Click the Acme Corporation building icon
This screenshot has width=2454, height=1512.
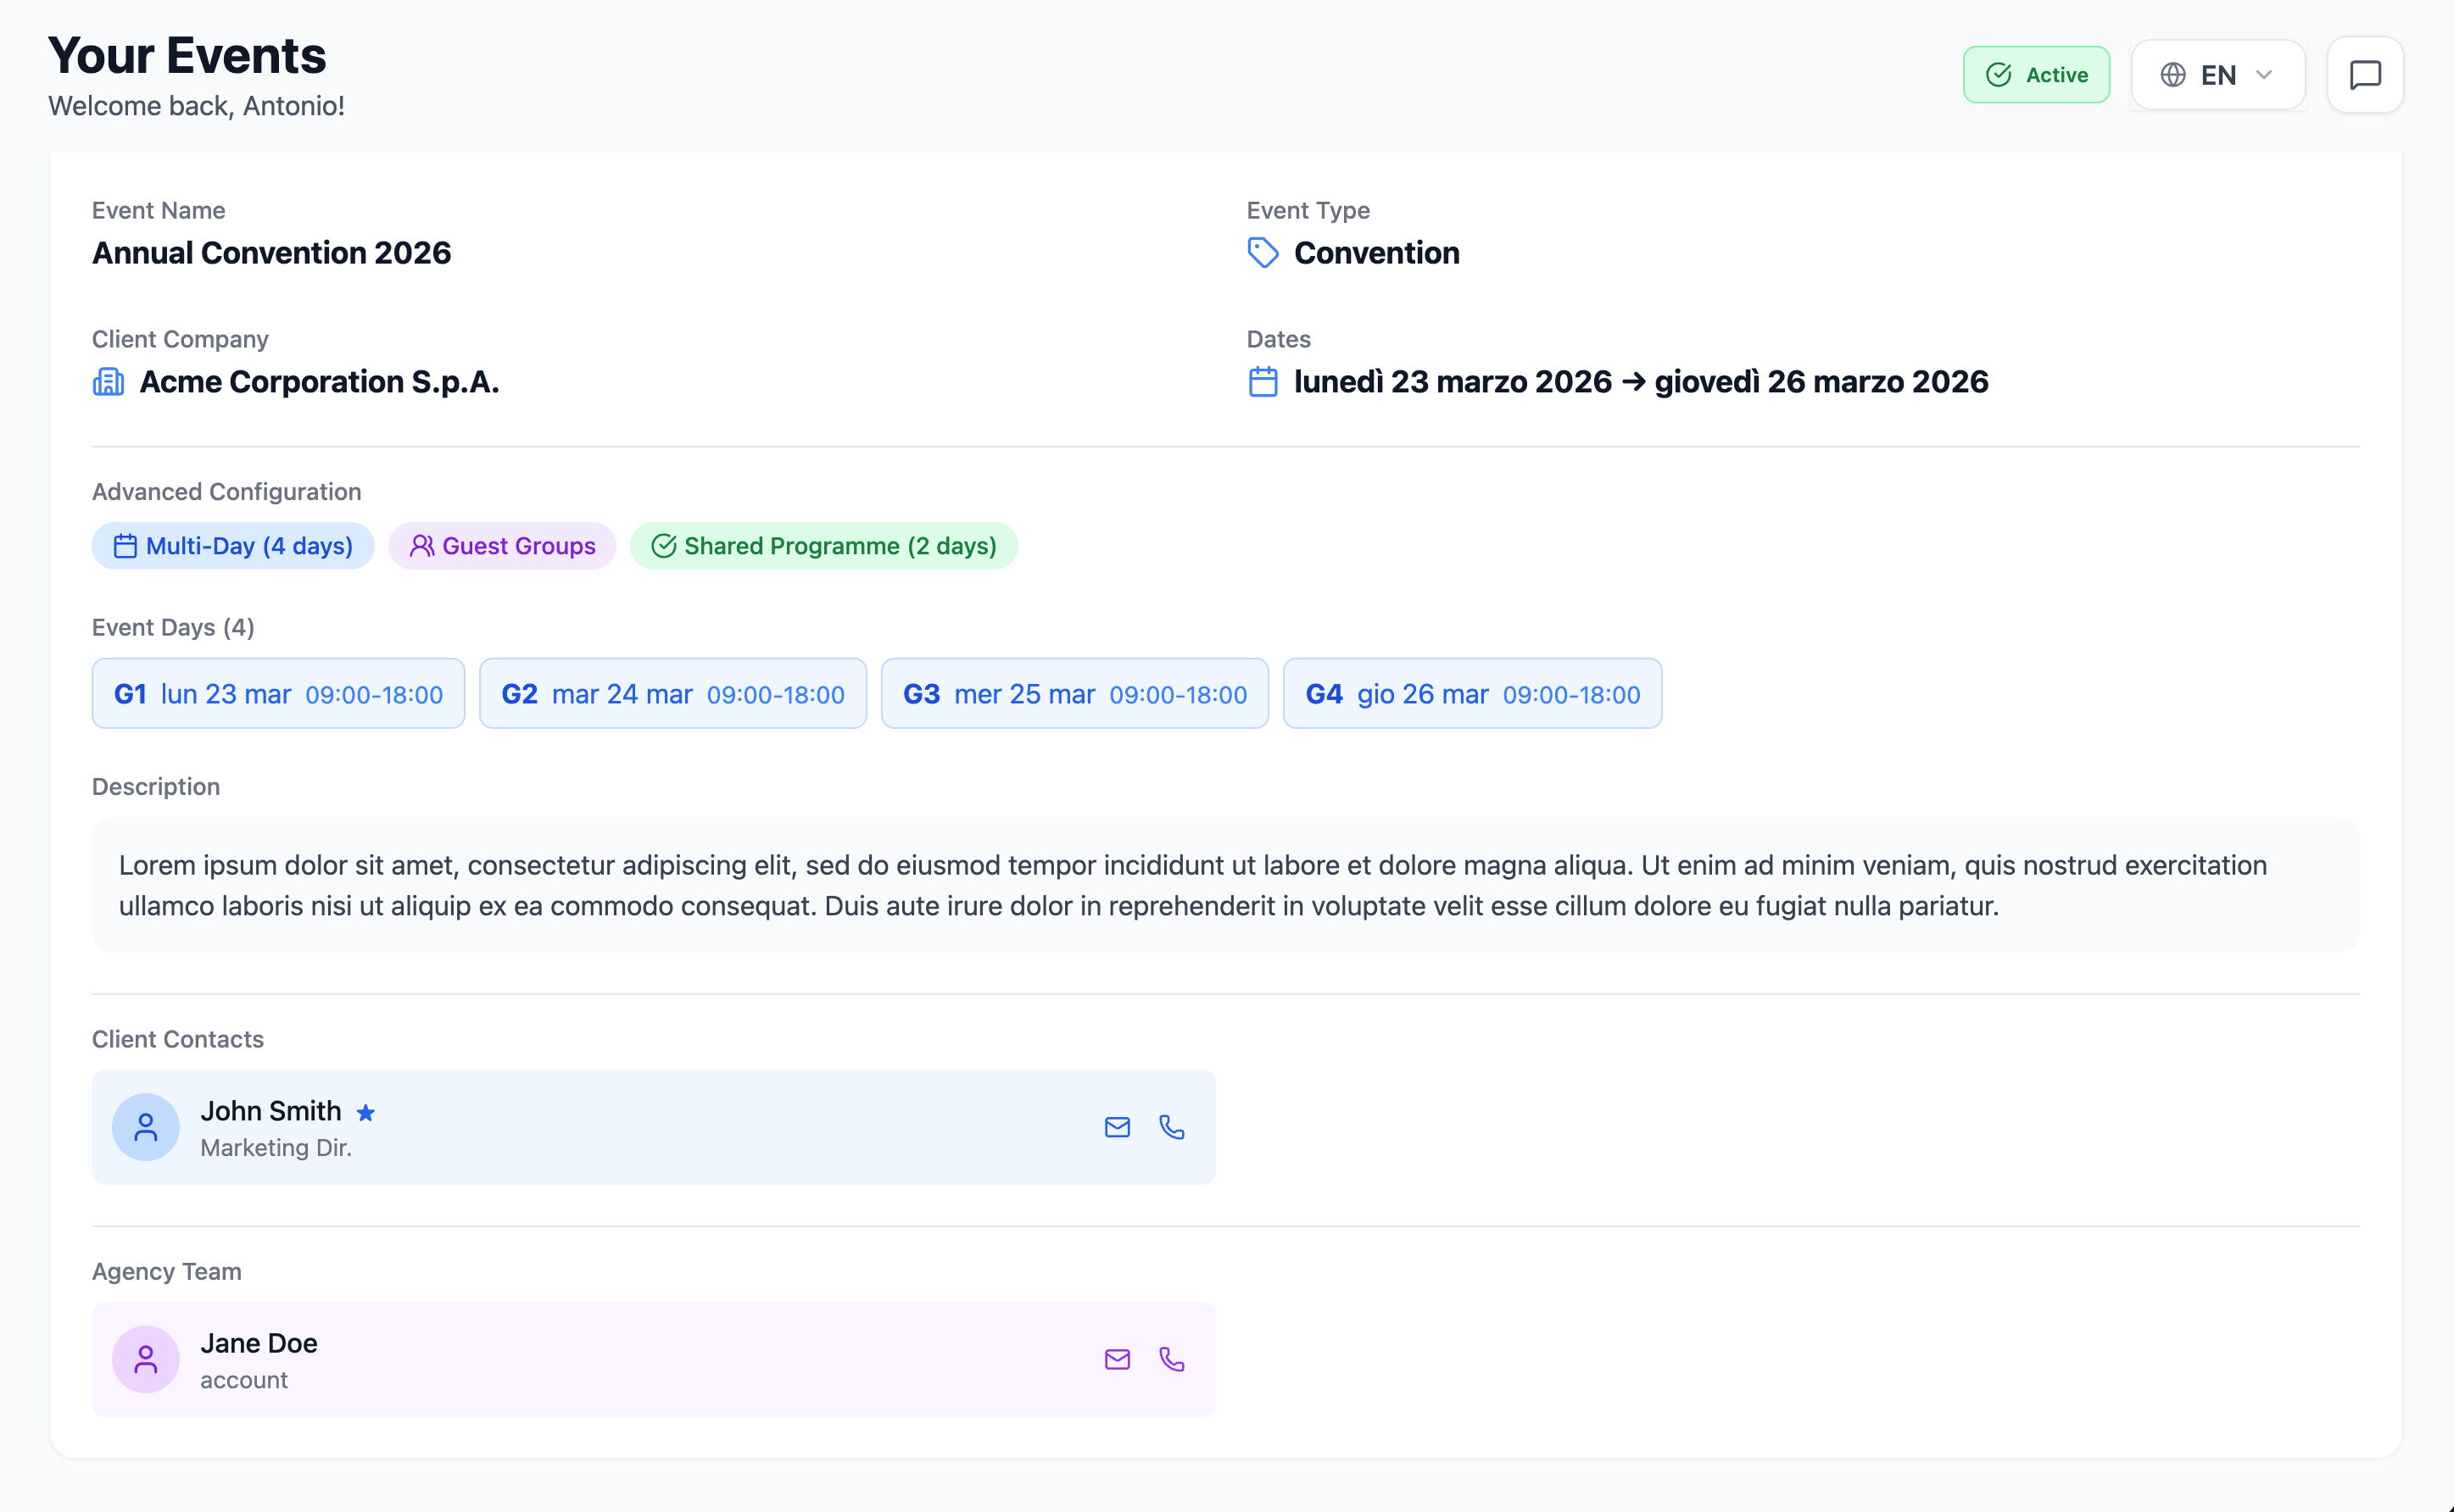pyautogui.click(x=108, y=382)
